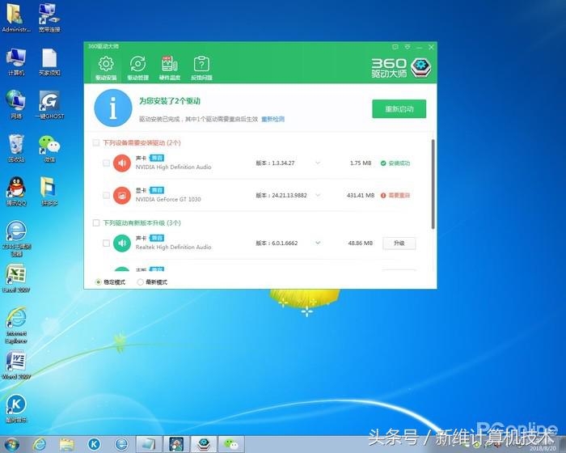566x453 pixels.
Task: Open Windows Explorer folder from the taskbar
Action: point(67,444)
